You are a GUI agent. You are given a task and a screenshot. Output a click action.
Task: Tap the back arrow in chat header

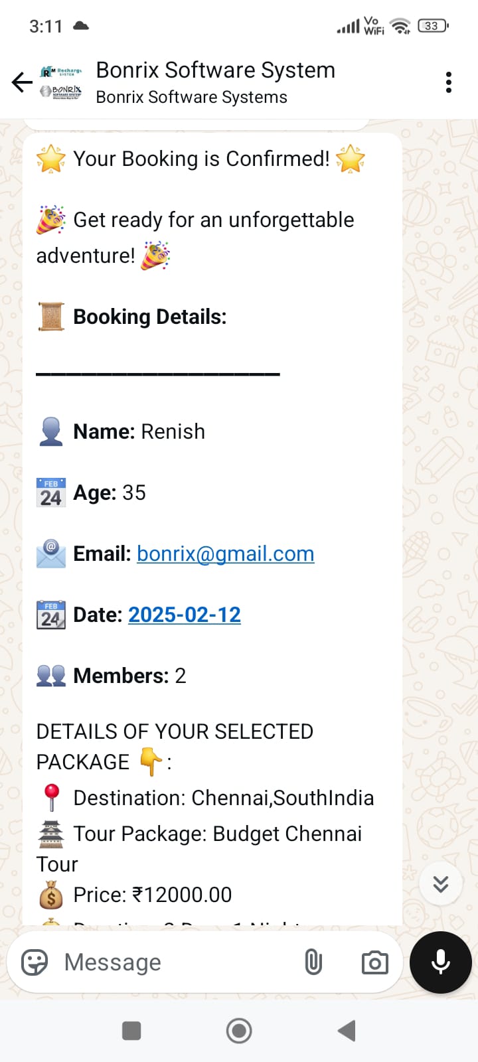22,82
